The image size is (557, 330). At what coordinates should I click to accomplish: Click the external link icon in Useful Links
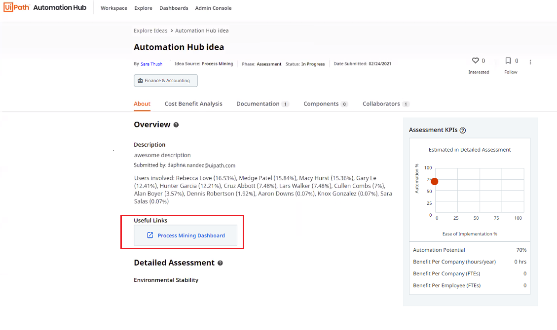pyautogui.click(x=150, y=235)
